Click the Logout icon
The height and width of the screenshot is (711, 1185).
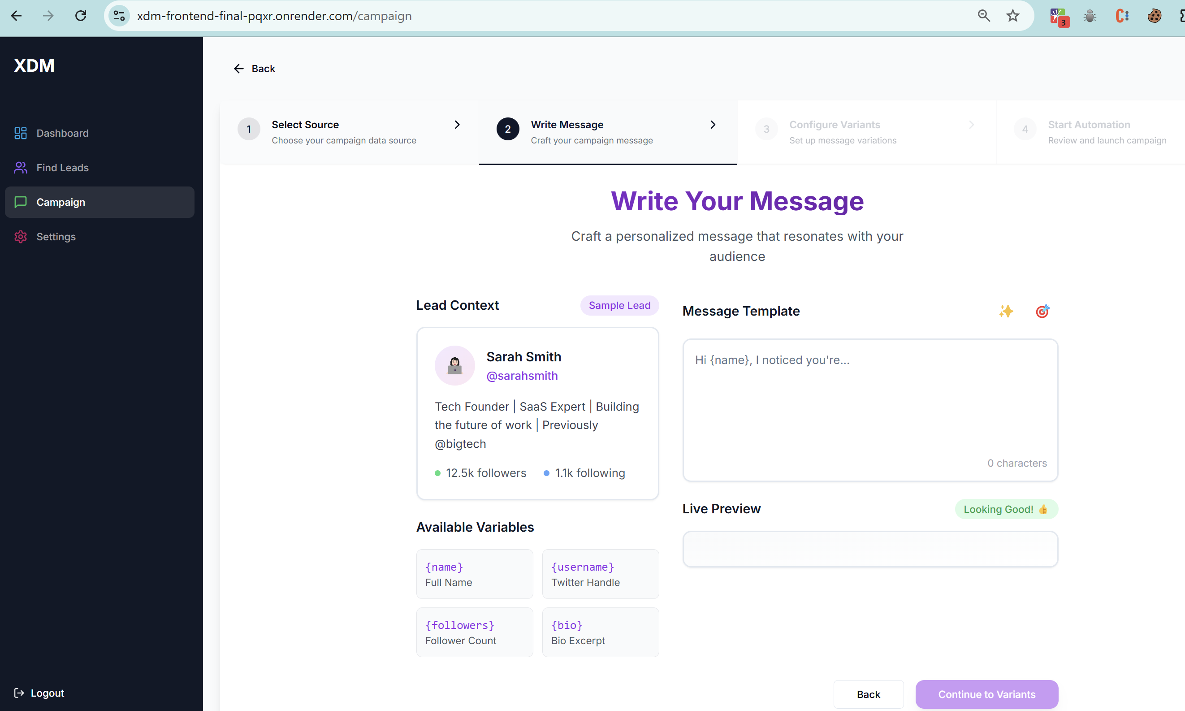point(19,693)
